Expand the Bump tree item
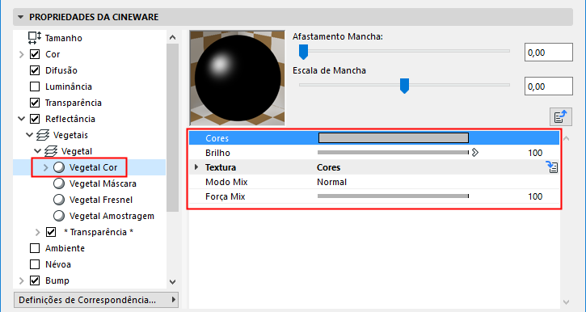This screenshot has height=312, width=586. 21,280
